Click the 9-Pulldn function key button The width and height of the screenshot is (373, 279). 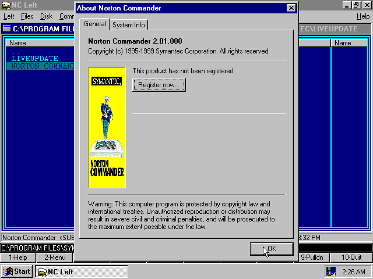312,257
